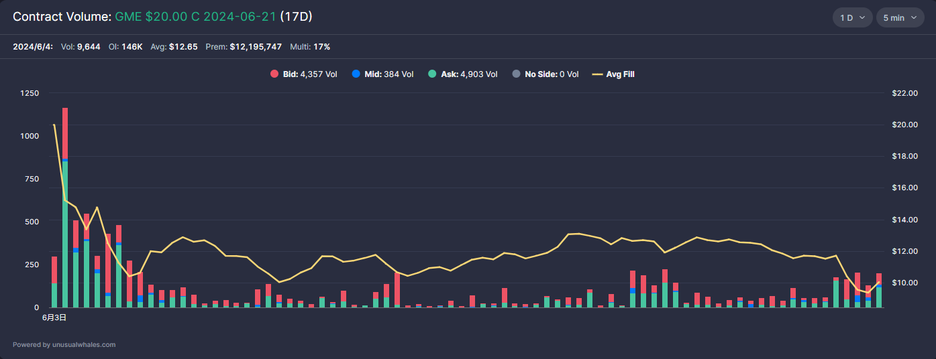Click the $22.00 price axis label
This screenshot has width=936, height=359.
tap(904, 93)
